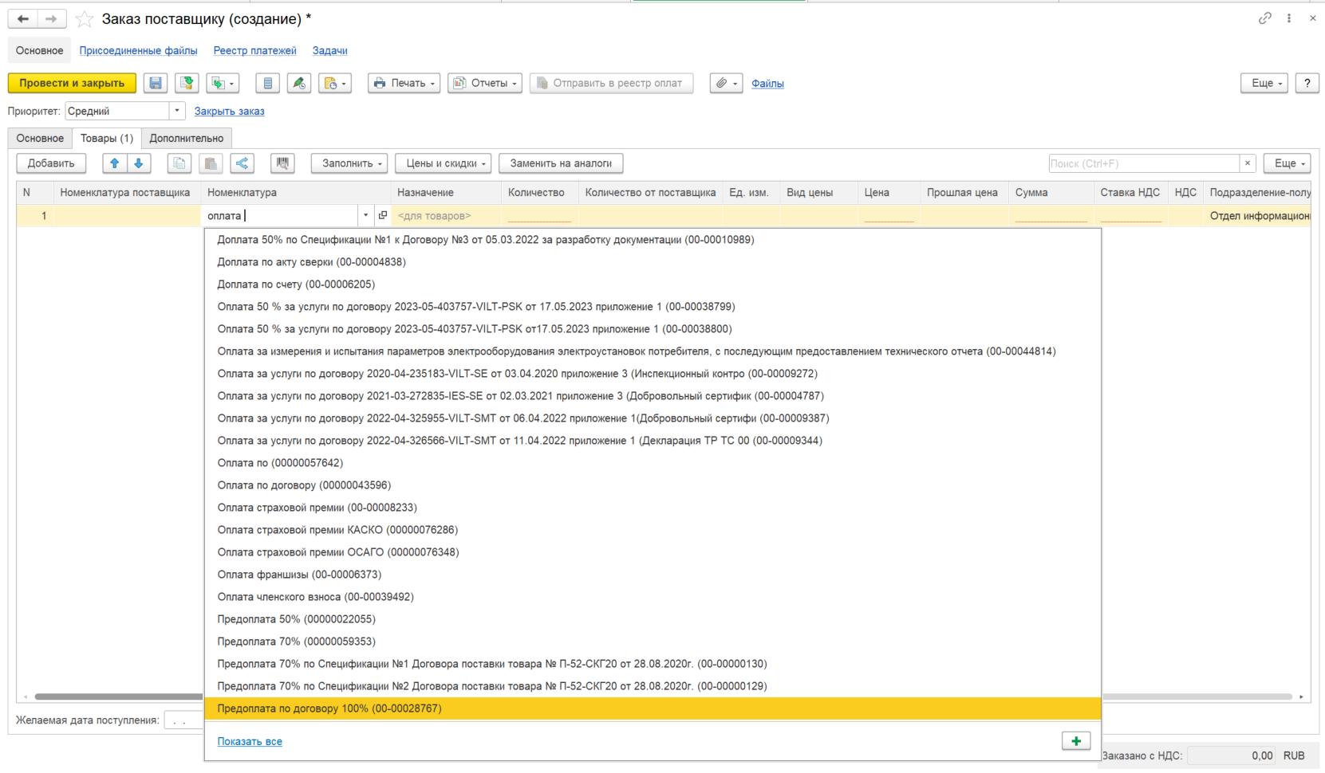Open the Задачи section link
The height and width of the screenshot is (773, 1325).
tap(329, 50)
